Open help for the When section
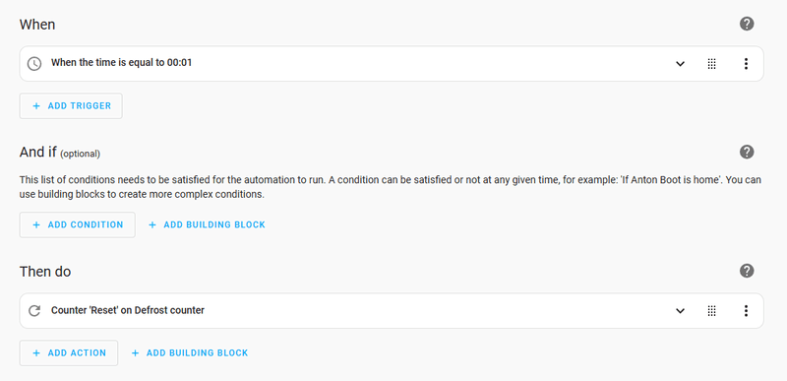This screenshot has height=381, width=787. coord(747,24)
